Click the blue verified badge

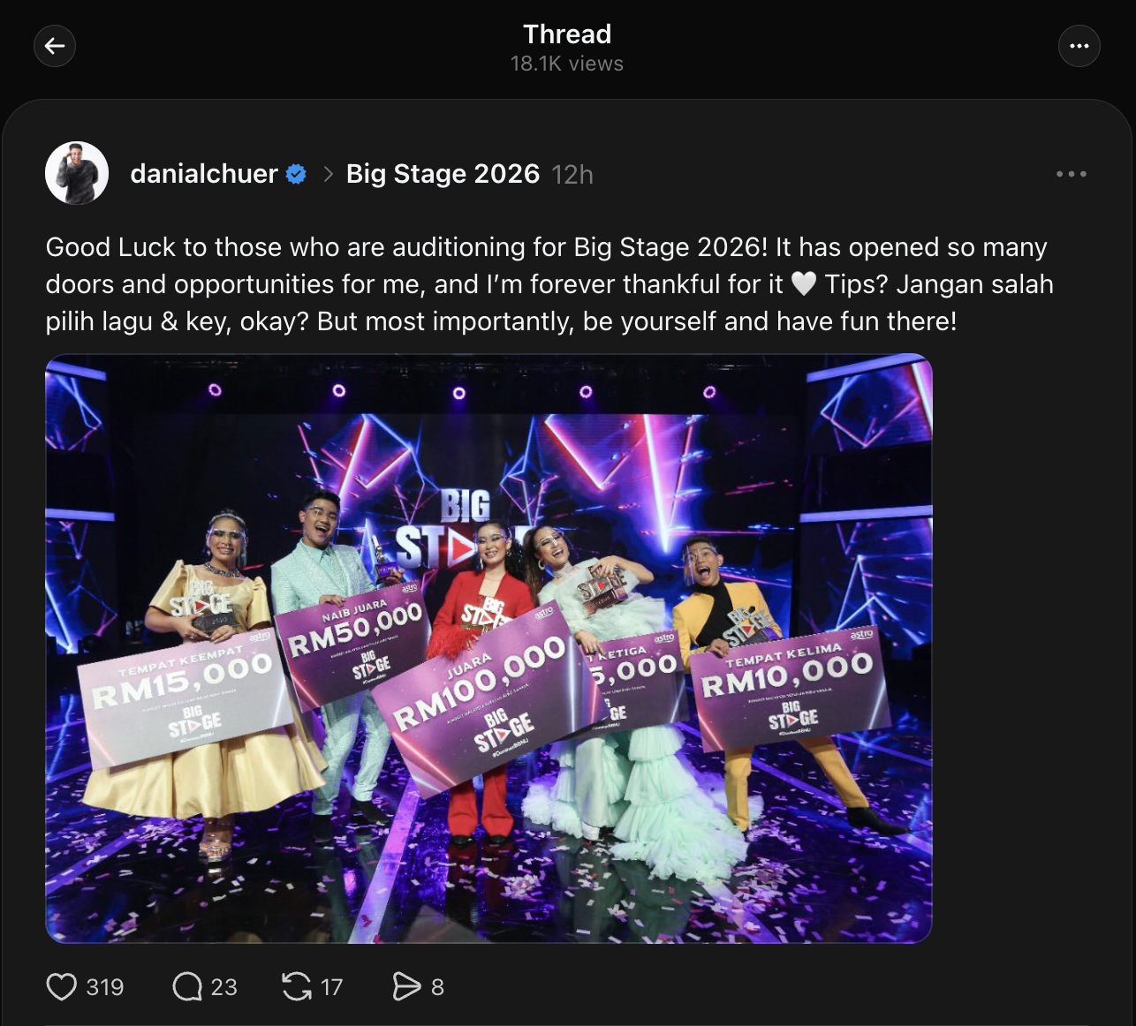tap(296, 175)
